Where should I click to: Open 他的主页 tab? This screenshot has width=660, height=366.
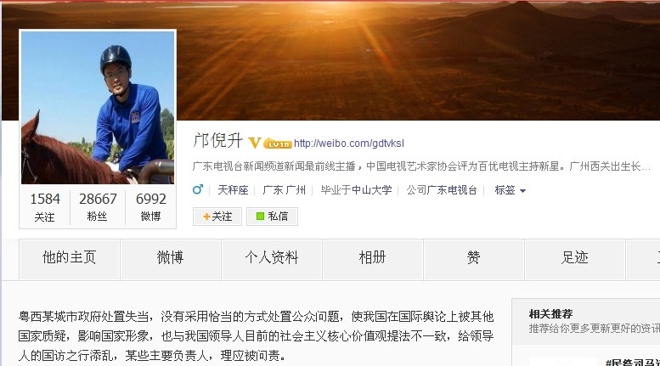70,259
